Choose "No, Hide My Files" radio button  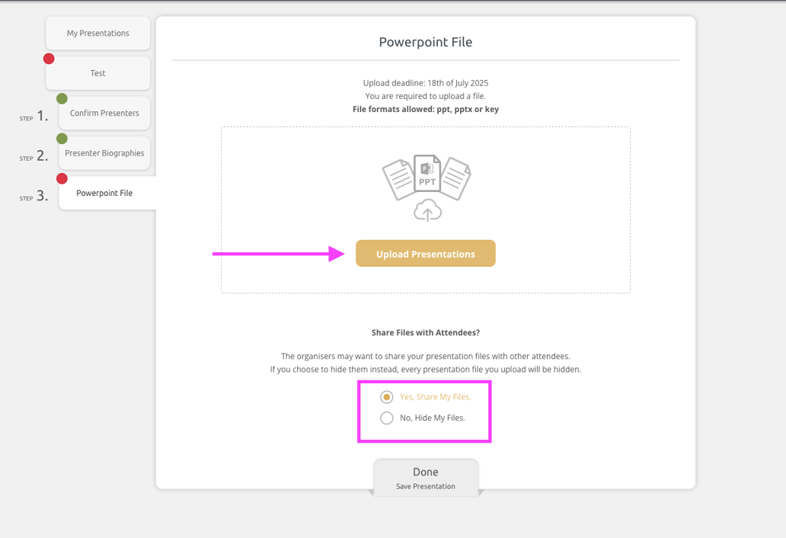[387, 418]
